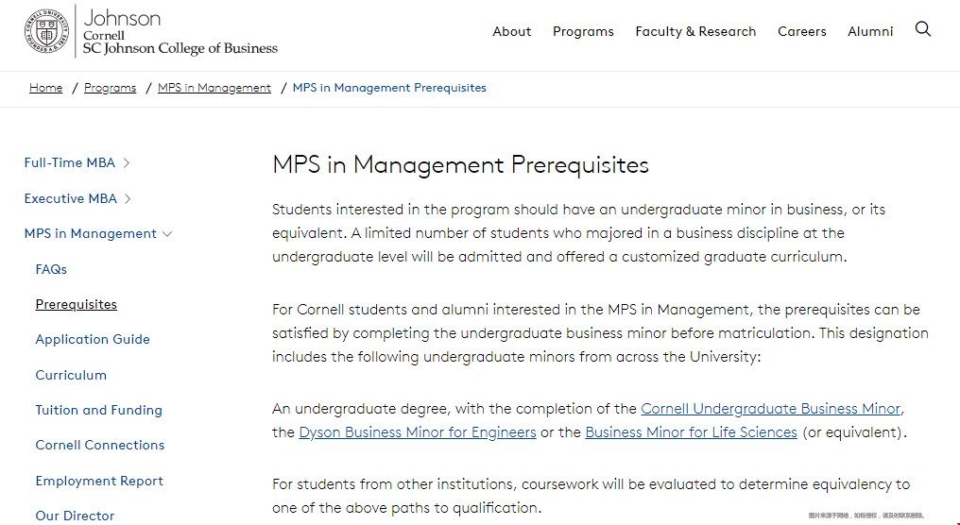The height and width of the screenshot is (525, 960).
Task: Open the search magnifier icon
Action: [x=922, y=29]
